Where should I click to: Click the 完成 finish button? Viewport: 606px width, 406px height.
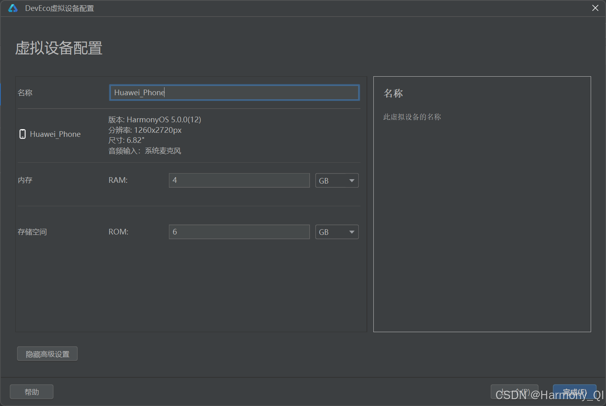click(575, 392)
